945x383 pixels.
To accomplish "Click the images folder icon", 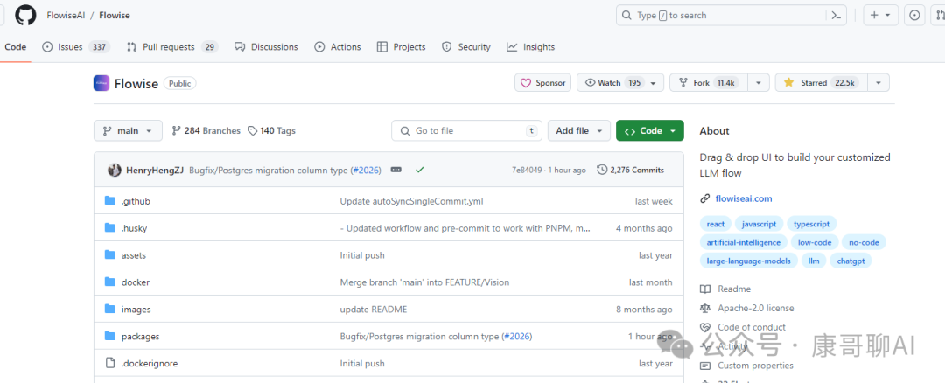I will click(x=109, y=309).
